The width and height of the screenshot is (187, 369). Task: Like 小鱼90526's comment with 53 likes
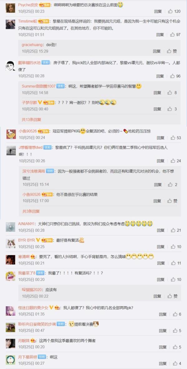point(176,138)
